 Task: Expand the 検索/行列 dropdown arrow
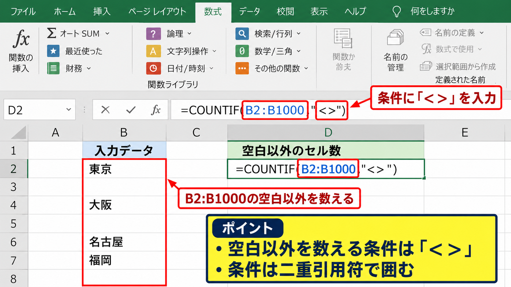tap(299, 34)
